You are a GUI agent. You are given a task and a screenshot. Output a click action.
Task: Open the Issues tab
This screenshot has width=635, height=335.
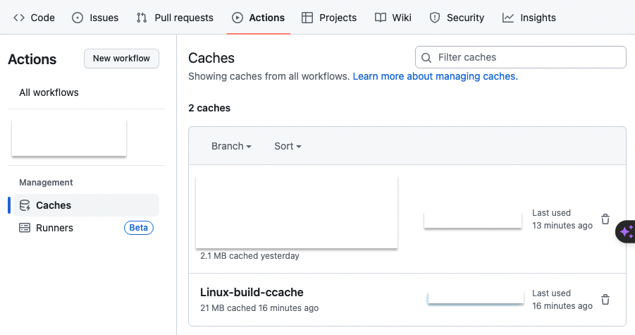tap(95, 18)
